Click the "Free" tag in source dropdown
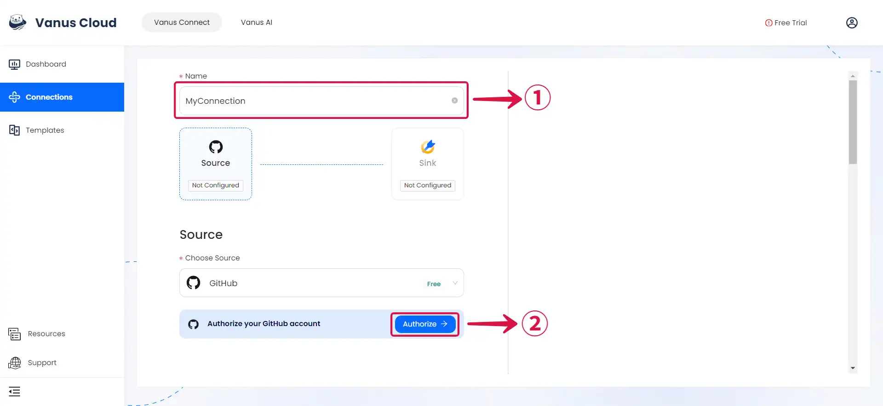The height and width of the screenshot is (406, 883). coord(434,284)
